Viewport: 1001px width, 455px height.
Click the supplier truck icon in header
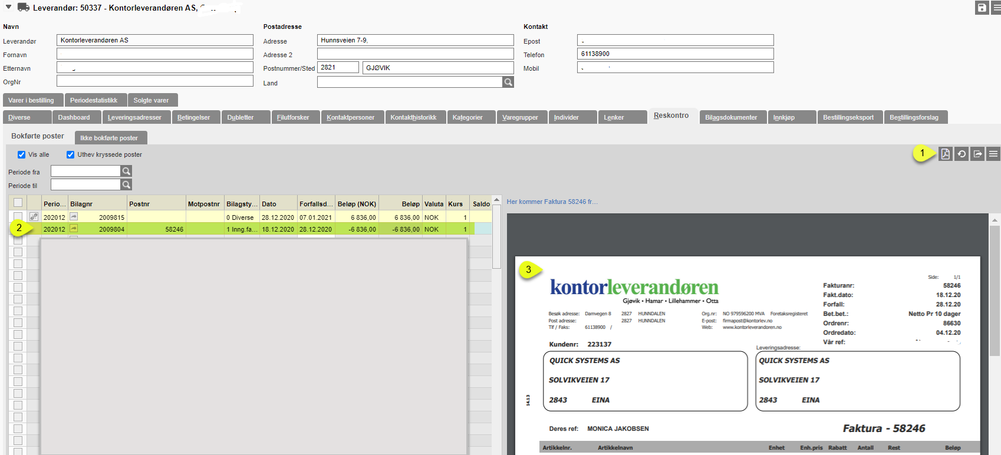tap(24, 7)
